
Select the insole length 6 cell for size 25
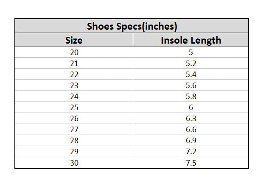pyautogui.click(x=191, y=108)
